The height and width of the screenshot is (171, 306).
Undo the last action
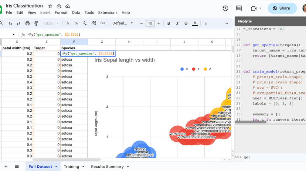pos(10,23)
